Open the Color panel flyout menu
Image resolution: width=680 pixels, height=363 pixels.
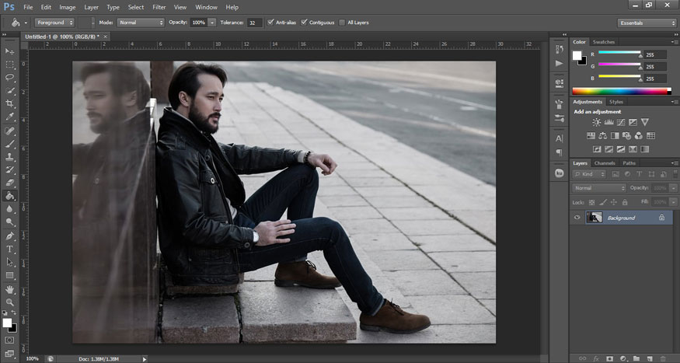click(x=674, y=42)
